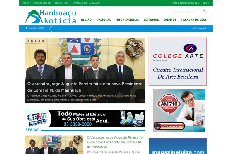Open Região article thumbnail of councilmen
This screenshot has width=232, height=154.
54,145
